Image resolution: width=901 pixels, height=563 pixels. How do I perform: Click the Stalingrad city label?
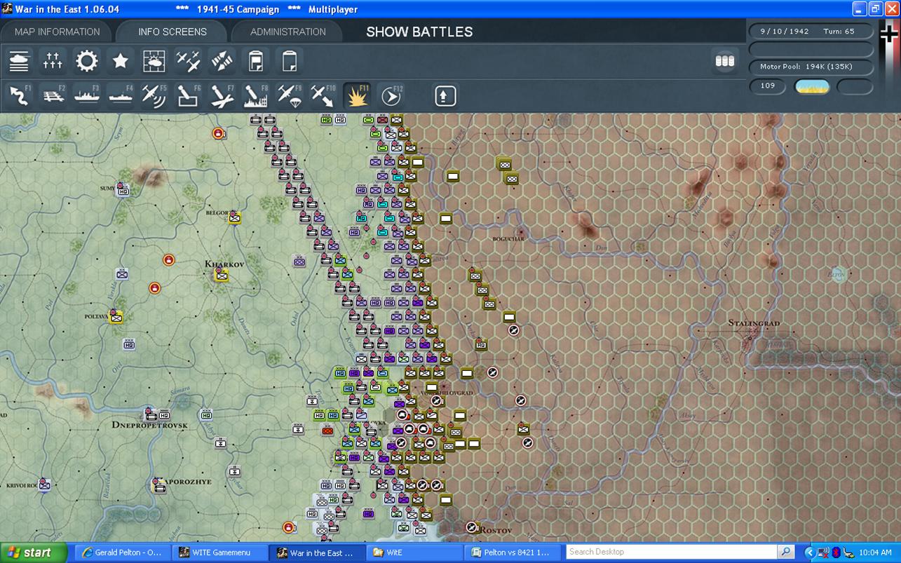[754, 323]
